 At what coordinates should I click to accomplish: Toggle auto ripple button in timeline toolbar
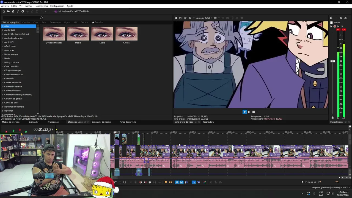point(186,182)
